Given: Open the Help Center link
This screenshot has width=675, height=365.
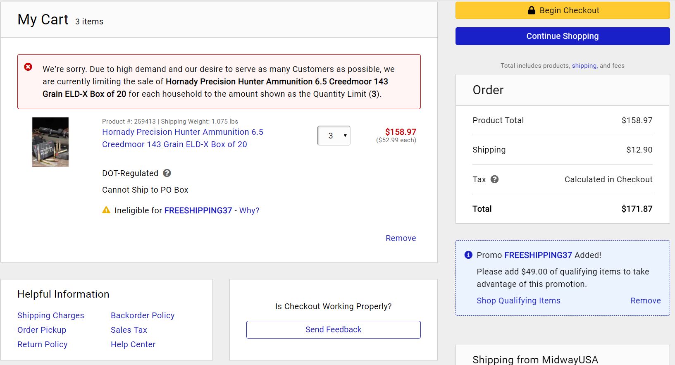Looking at the screenshot, I should pyautogui.click(x=133, y=344).
